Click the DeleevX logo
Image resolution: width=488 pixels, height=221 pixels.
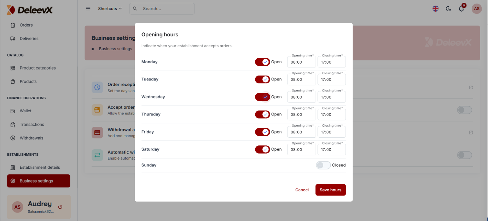click(30, 10)
